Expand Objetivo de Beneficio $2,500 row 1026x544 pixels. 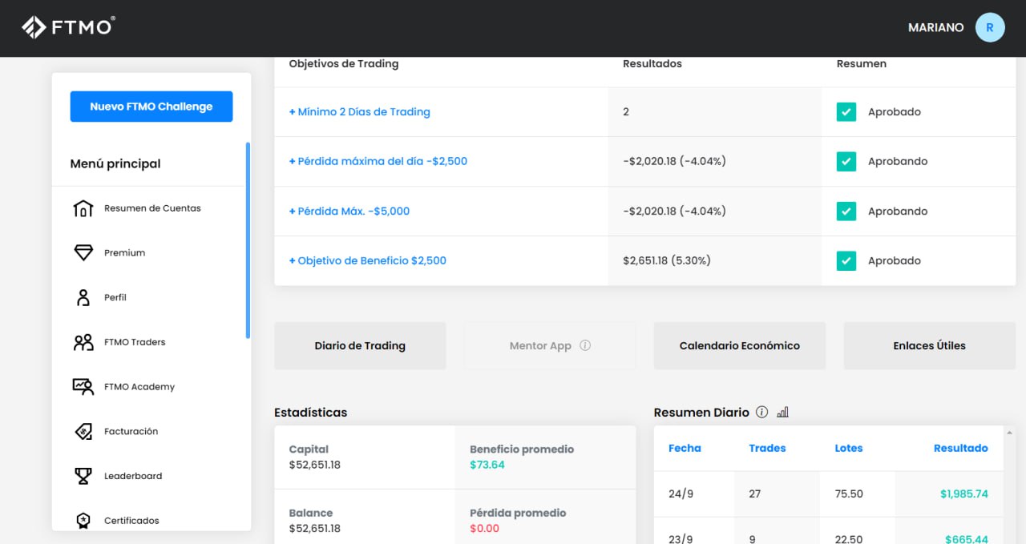click(367, 260)
